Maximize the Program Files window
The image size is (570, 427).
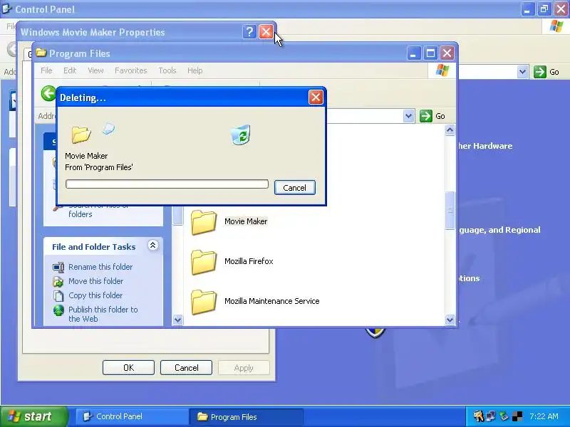click(x=430, y=53)
